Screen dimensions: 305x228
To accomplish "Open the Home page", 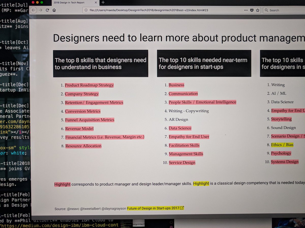I will (x=54, y=10).
